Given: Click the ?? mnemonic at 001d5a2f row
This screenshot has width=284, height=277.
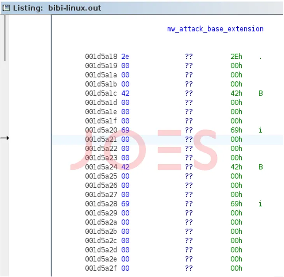Looking at the screenshot, I should click(x=189, y=268).
